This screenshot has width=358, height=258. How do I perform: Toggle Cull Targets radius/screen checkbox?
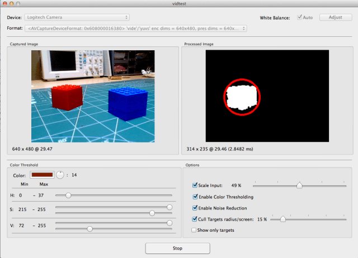(195, 219)
